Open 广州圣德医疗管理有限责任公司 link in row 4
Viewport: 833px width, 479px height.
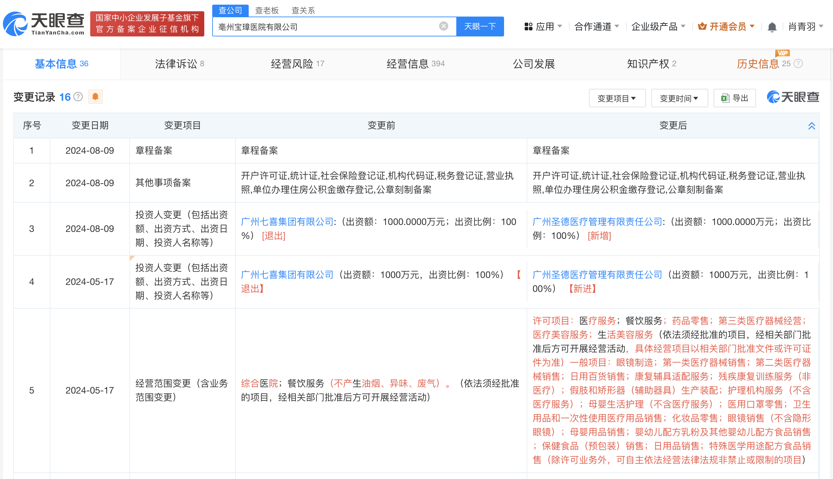point(597,275)
